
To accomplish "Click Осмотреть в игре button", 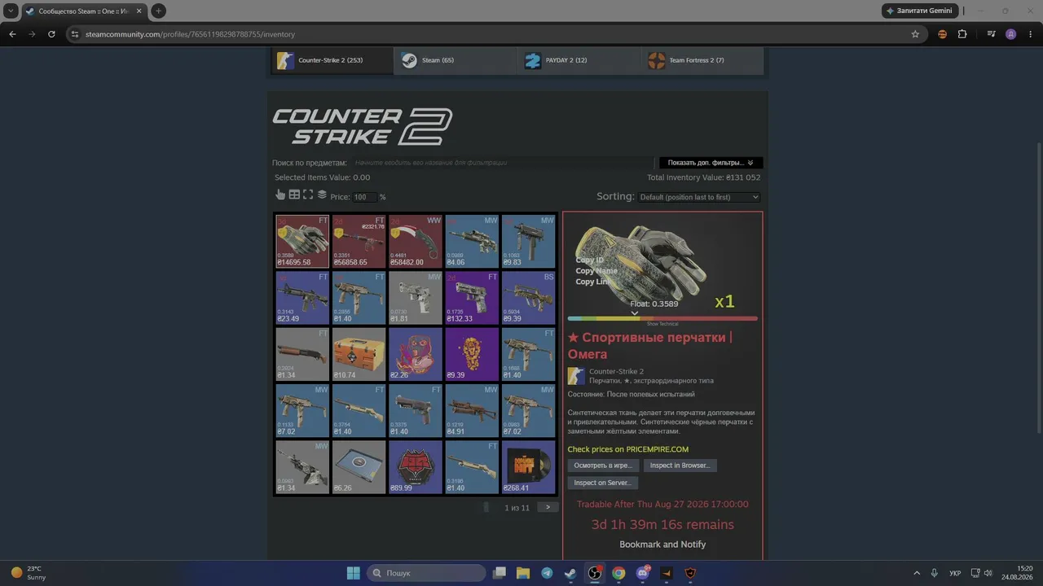I will [603, 466].
